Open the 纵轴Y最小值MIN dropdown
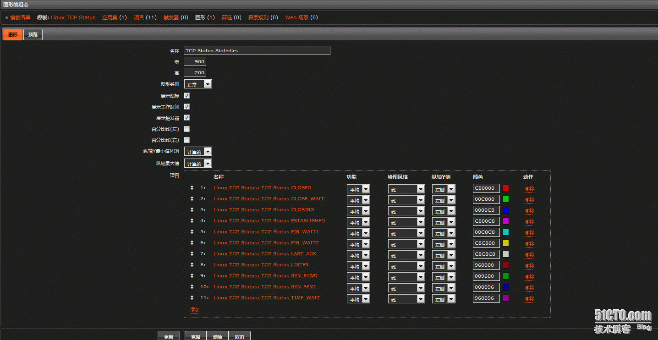This screenshot has height=340, width=658. (198, 152)
